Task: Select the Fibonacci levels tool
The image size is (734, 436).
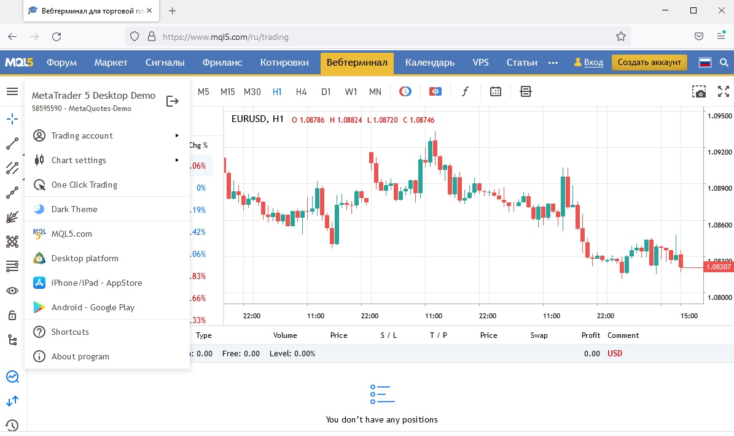Action: (x=12, y=266)
